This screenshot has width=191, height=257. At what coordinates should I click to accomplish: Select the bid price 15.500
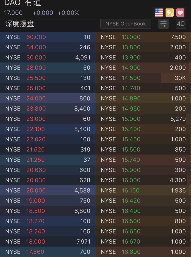coord(131,150)
